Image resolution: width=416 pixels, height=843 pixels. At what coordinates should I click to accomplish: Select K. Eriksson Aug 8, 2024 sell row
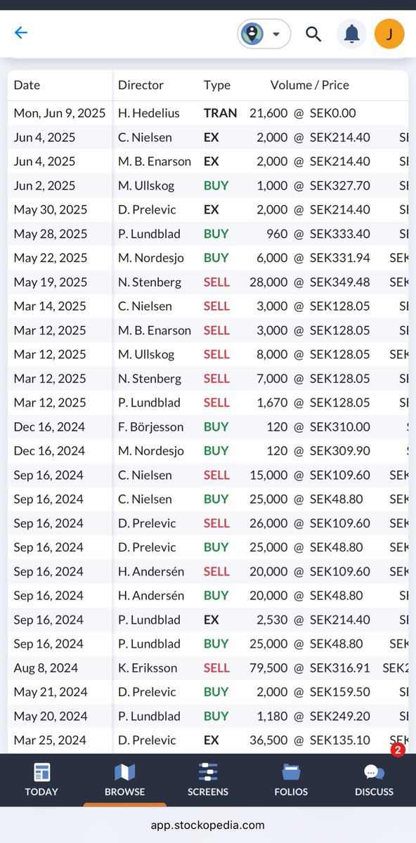point(208,668)
